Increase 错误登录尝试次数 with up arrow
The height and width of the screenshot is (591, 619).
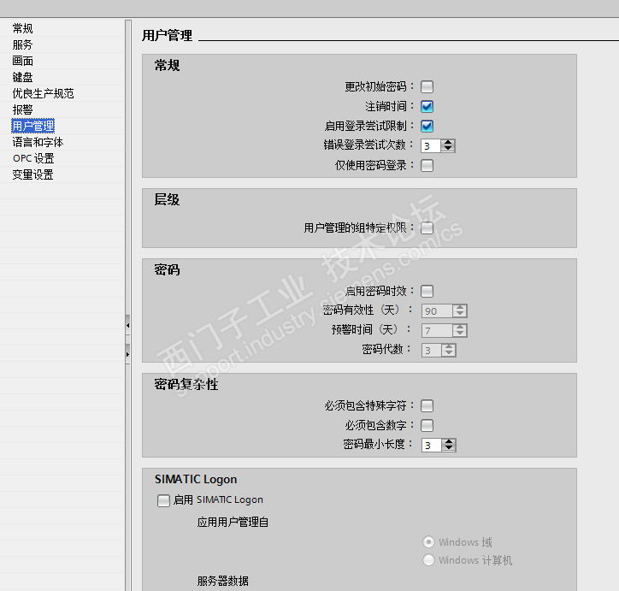click(x=448, y=143)
